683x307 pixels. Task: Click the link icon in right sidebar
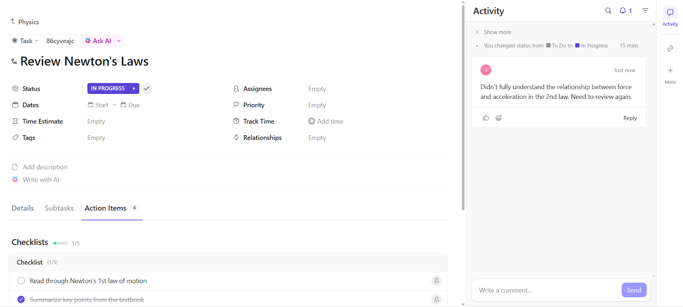pyautogui.click(x=670, y=49)
